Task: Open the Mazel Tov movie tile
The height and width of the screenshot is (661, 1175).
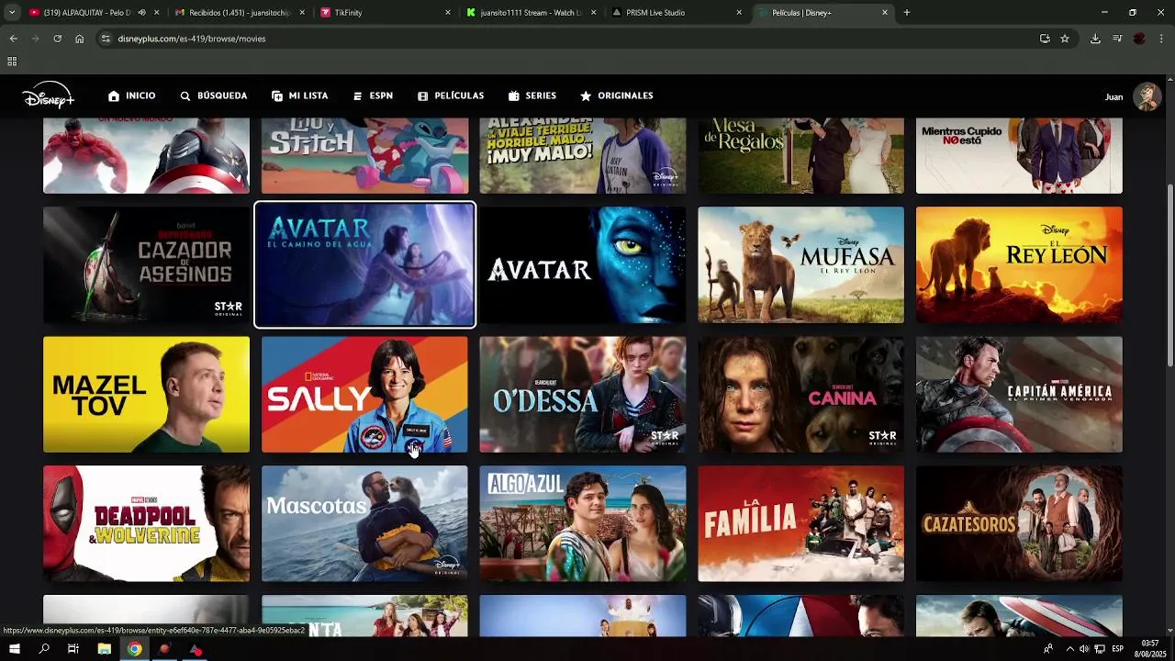Action: (x=146, y=394)
